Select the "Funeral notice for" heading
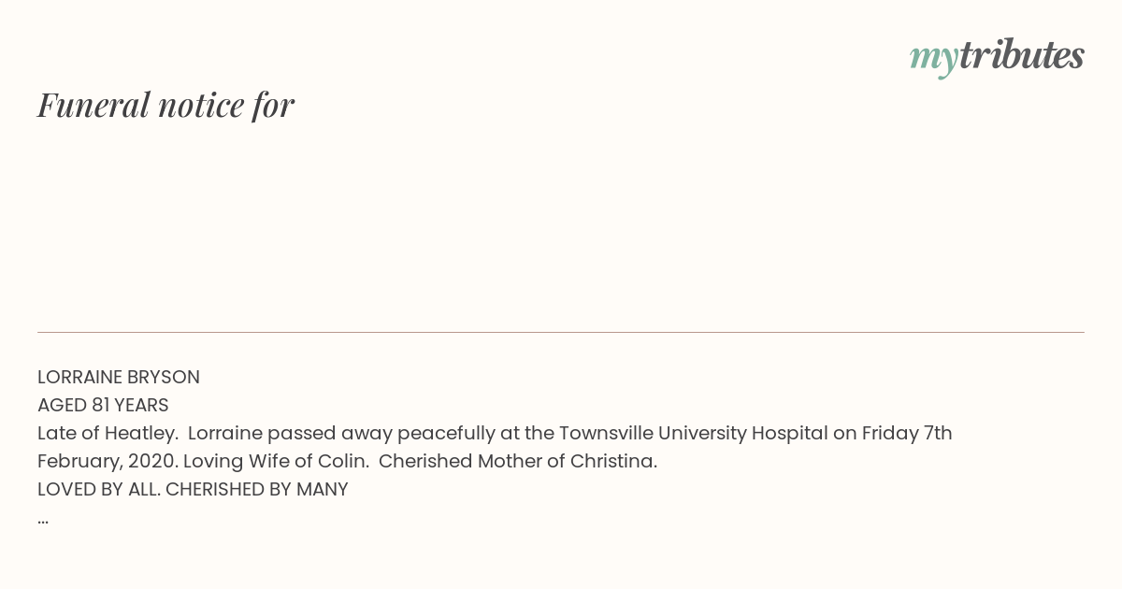 pyautogui.click(x=165, y=105)
